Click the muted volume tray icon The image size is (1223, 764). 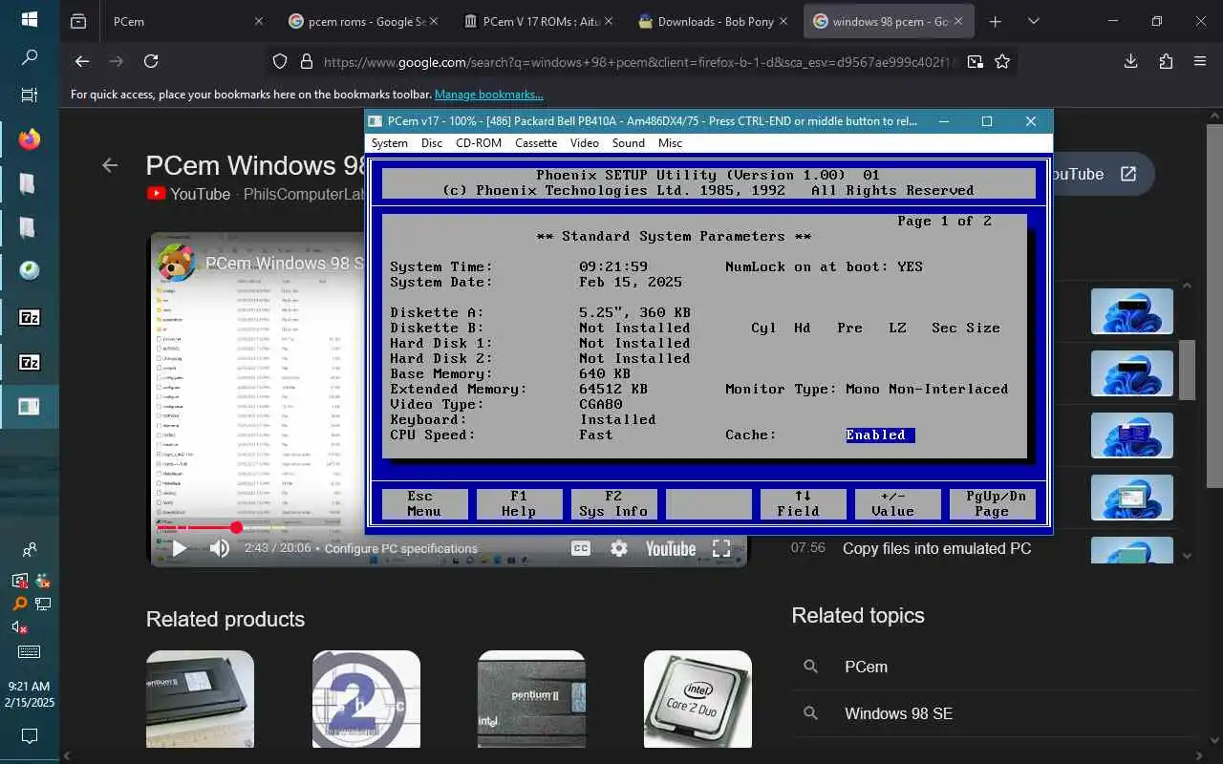pyautogui.click(x=19, y=627)
